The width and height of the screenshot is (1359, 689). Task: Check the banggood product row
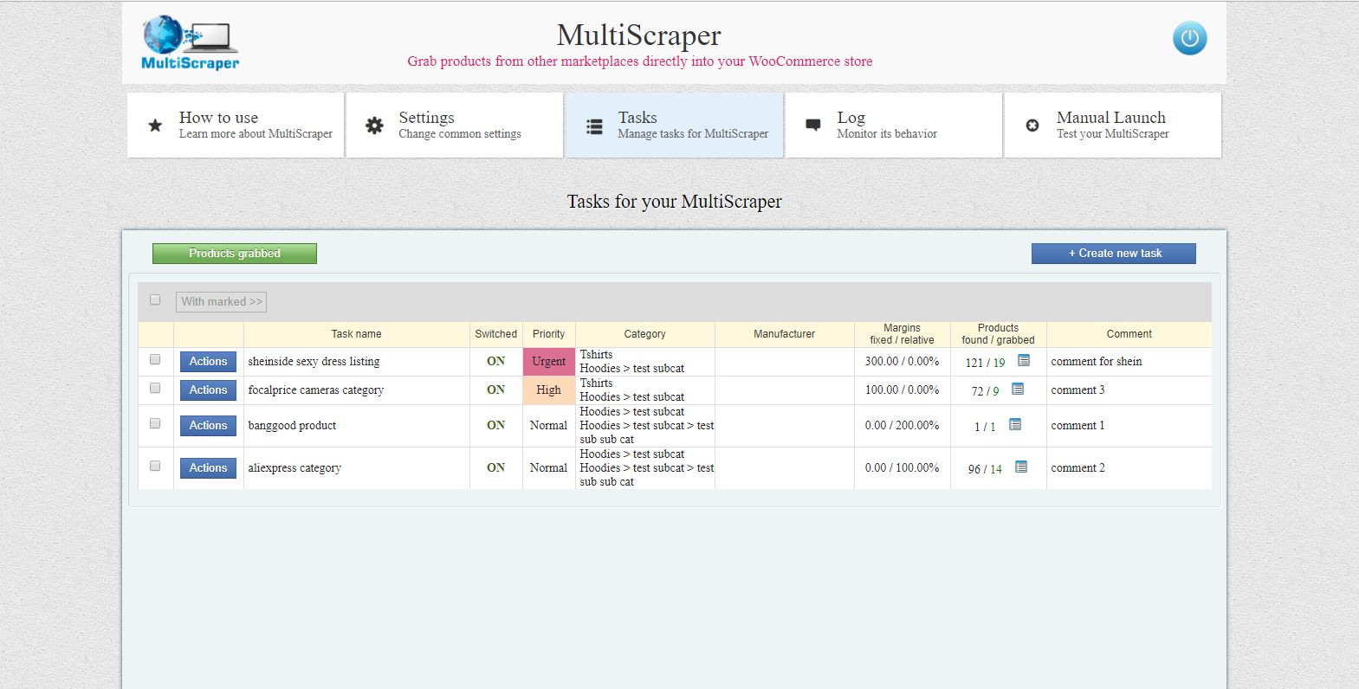click(x=155, y=423)
